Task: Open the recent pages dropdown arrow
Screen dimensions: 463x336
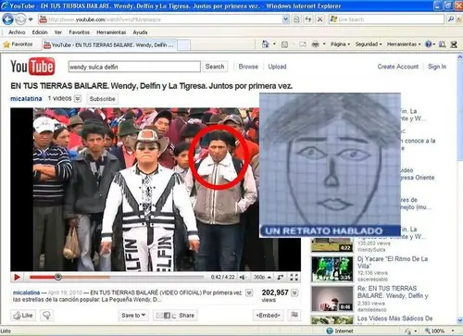Action: tap(31, 19)
